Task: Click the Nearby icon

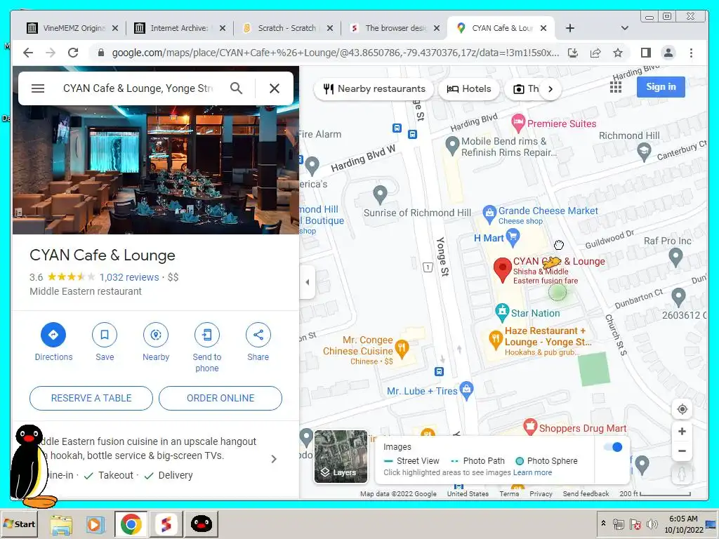Action: click(156, 335)
